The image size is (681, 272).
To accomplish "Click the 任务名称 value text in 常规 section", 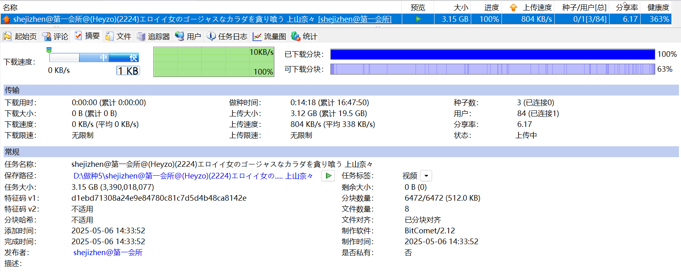I will pos(222,164).
